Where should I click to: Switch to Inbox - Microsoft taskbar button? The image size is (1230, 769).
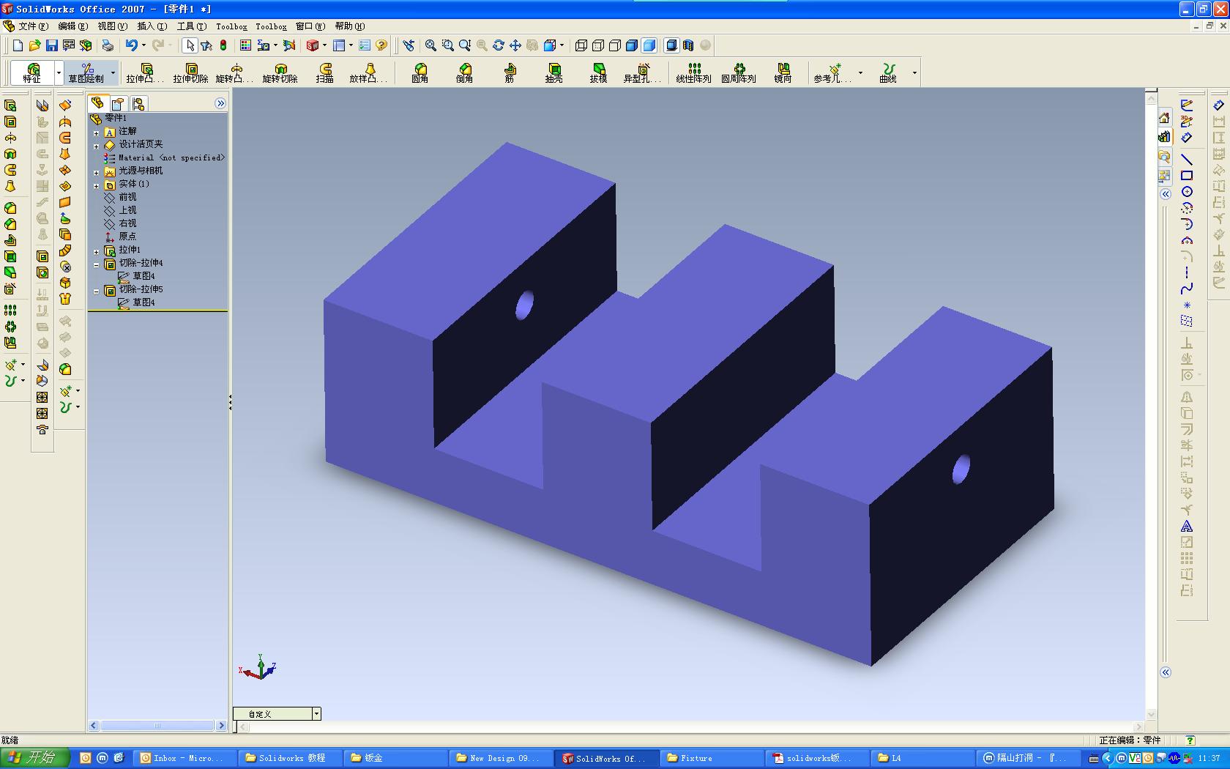pos(187,758)
